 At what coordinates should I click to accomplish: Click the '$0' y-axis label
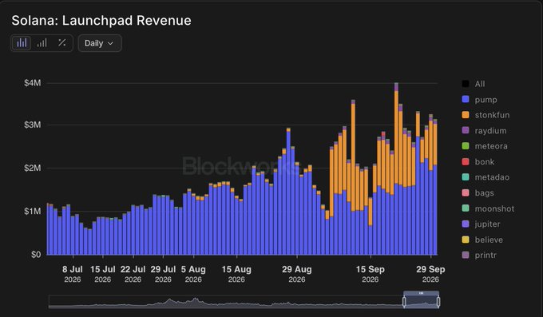coord(36,255)
